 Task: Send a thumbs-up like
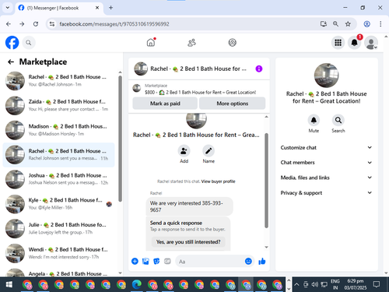262,261
